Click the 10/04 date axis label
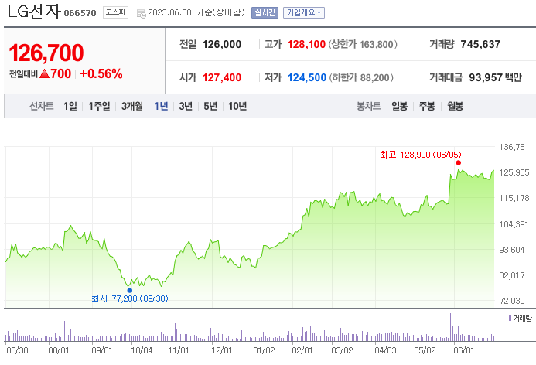 coord(142,350)
